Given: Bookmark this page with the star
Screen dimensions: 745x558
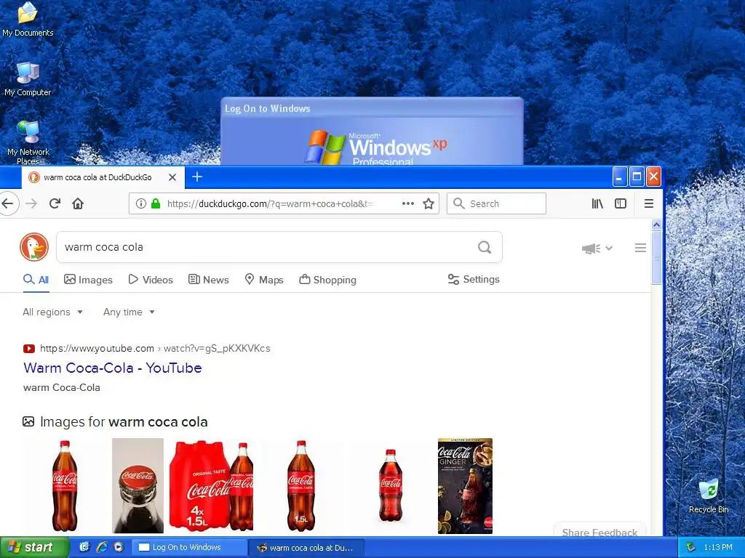Looking at the screenshot, I should coord(429,203).
